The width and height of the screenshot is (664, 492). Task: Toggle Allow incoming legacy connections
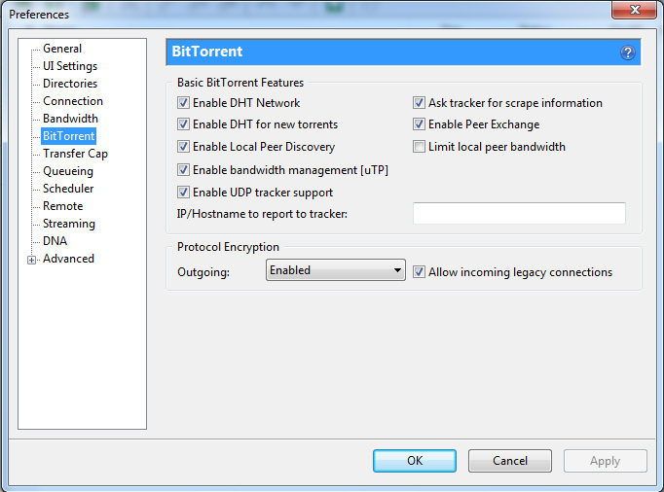click(419, 271)
